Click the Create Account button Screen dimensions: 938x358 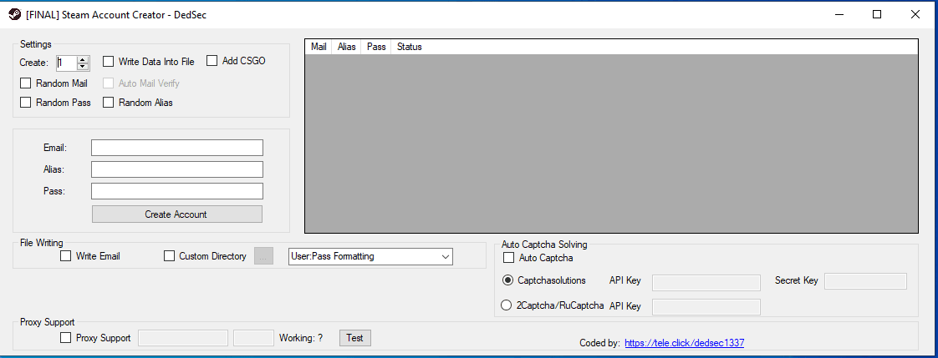tap(177, 214)
